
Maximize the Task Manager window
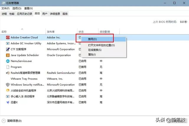coord(175,3)
